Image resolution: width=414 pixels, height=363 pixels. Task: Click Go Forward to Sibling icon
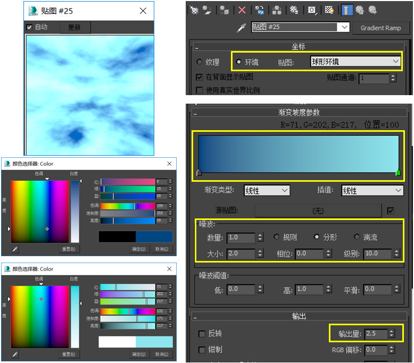coord(372,10)
